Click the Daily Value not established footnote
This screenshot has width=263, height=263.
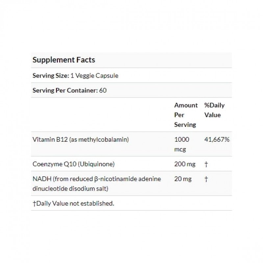73,203
